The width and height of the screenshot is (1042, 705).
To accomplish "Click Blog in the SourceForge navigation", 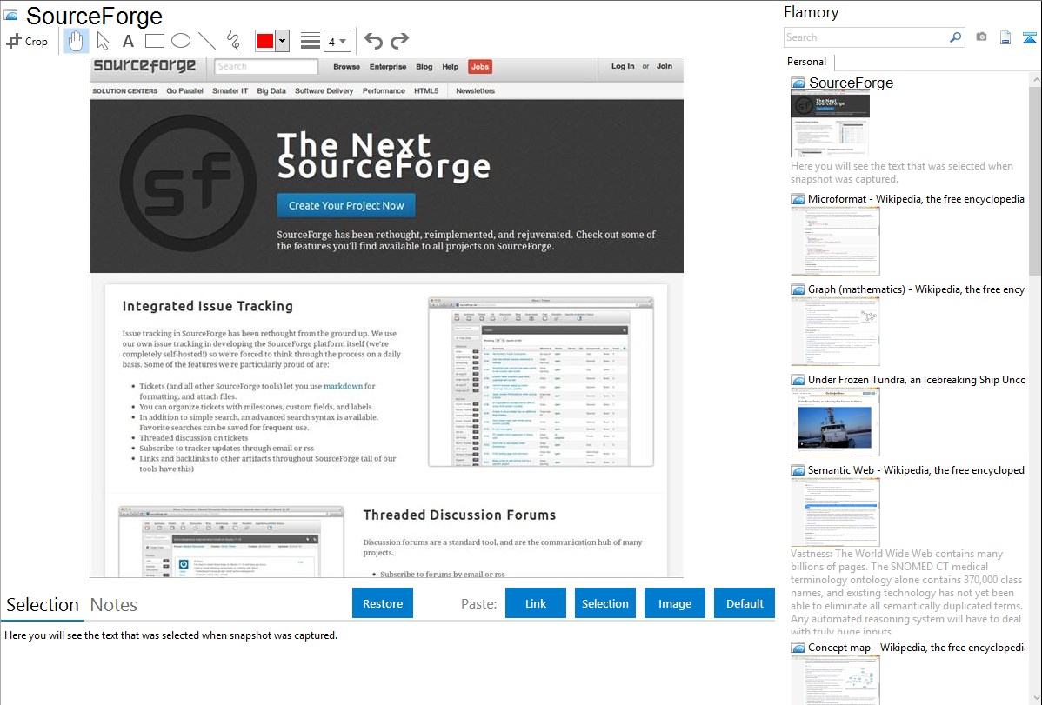I will 424,67.
